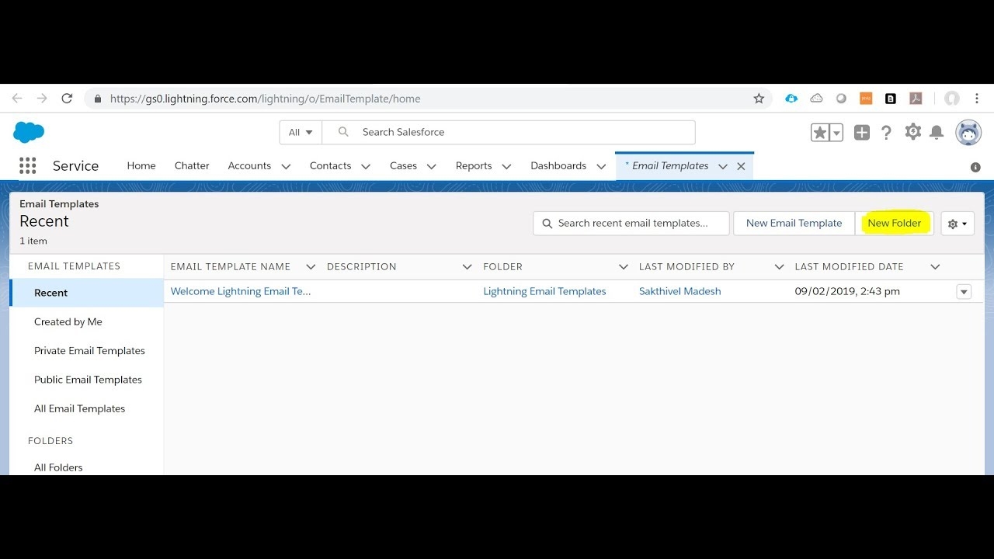Select the Email Templates tab

[x=669, y=165]
